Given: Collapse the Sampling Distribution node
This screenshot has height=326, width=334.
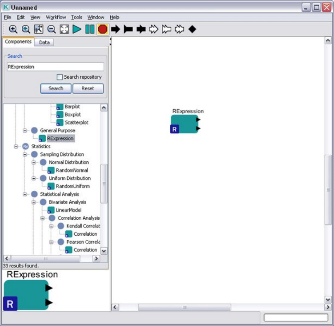Looking at the screenshot, I should click(x=25, y=154).
